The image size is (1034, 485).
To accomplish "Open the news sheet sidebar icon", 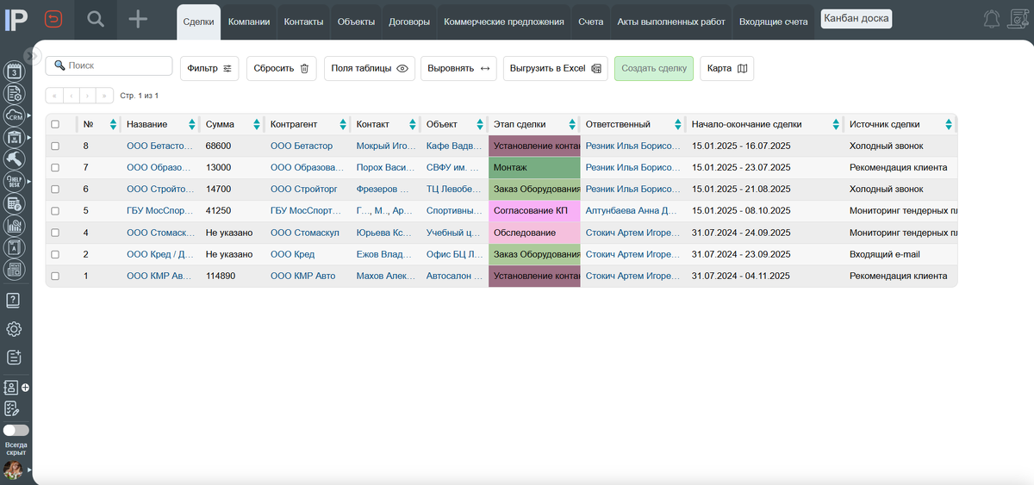I will click(x=14, y=269).
